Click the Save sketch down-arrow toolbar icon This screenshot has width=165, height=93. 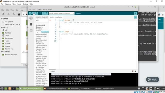point(46,13)
